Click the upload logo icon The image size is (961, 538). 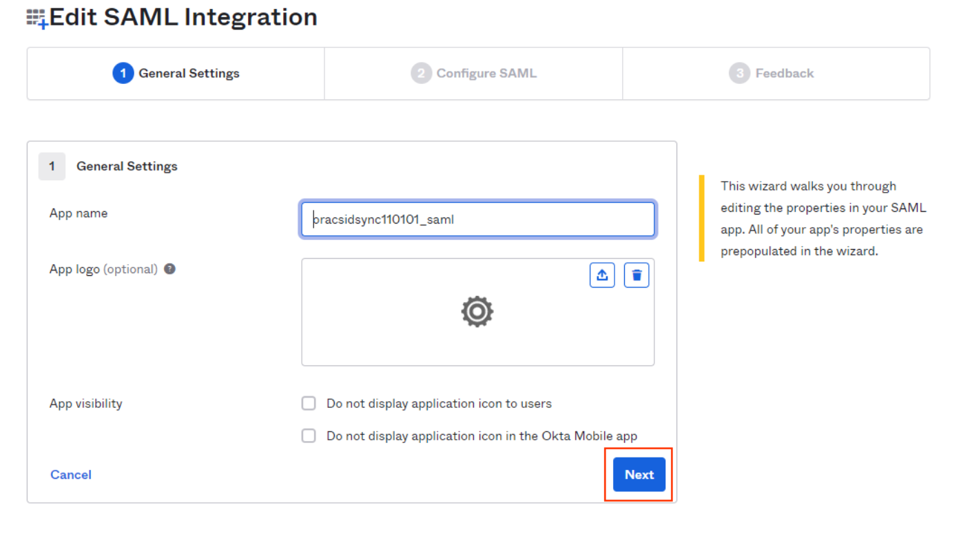pos(602,275)
